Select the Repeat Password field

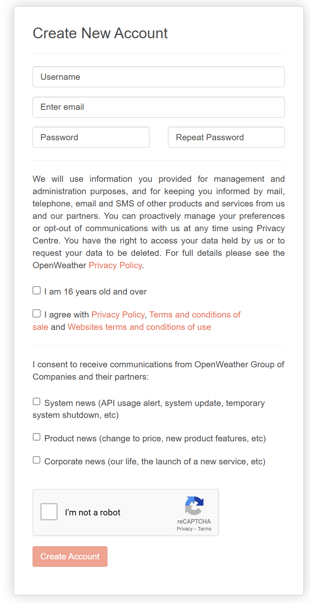tap(226, 137)
